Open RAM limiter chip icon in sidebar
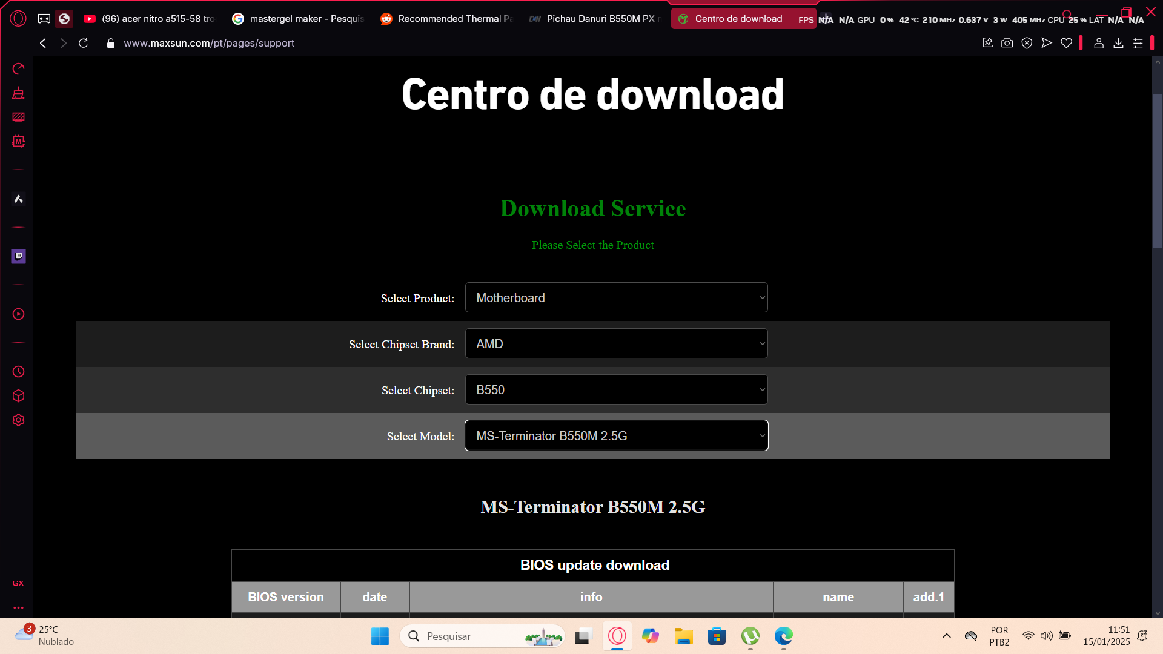The width and height of the screenshot is (1163, 654). [18, 141]
